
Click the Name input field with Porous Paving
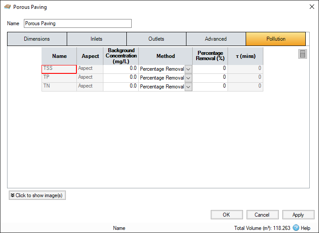point(77,23)
